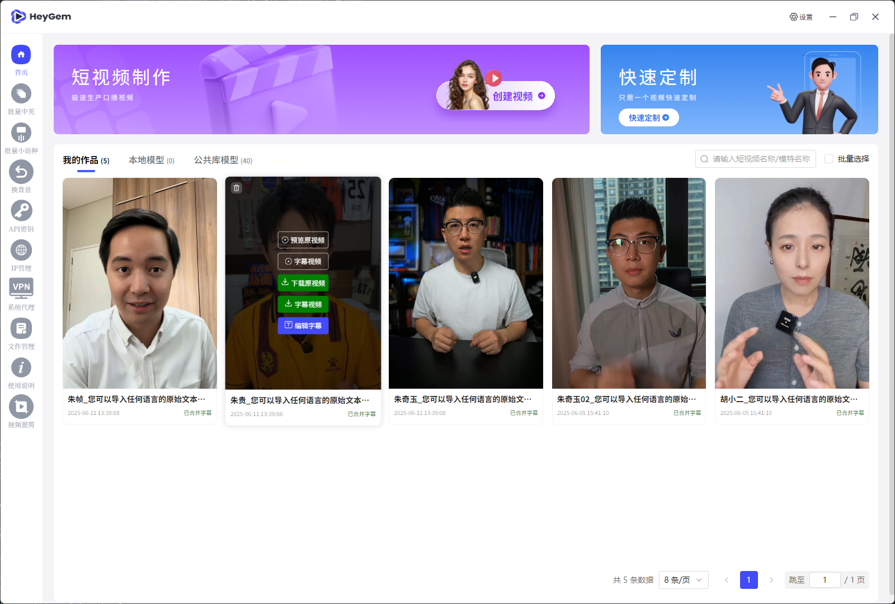Open 设置 settings gear

click(801, 17)
